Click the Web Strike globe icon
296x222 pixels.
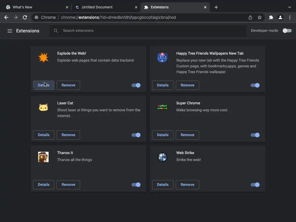[162, 157]
